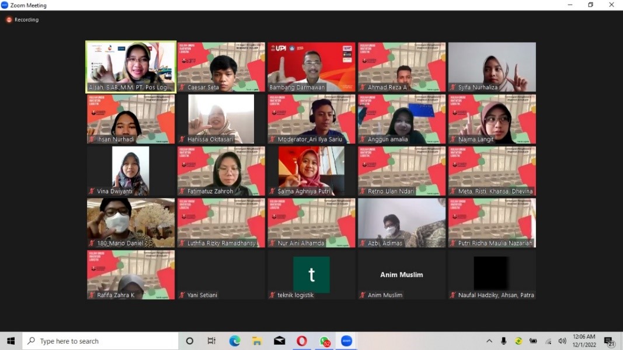
Task: Select Anim Muslim's participant tile
Action: pyautogui.click(x=402, y=275)
